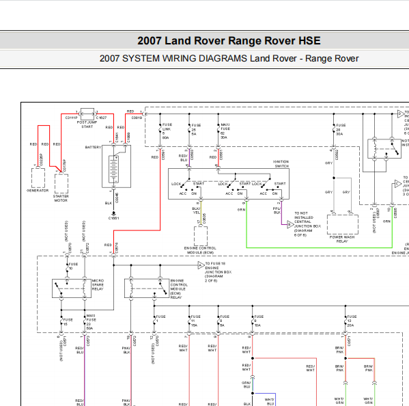Select the 'TO FUSE 18 ENGINE JUNCTION BOX' note
Image resolution: width=409 pixels, height=406 pixels.
pyautogui.click(x=218, y=272)
